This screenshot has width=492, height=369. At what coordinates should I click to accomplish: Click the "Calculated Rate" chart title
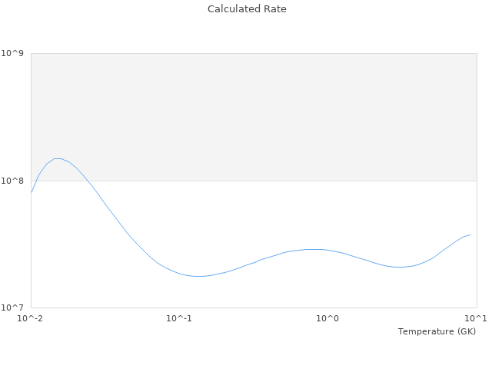246,9
